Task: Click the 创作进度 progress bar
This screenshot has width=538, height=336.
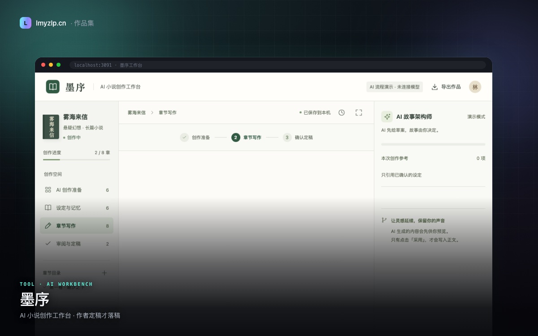Action: tap(77, 159)
